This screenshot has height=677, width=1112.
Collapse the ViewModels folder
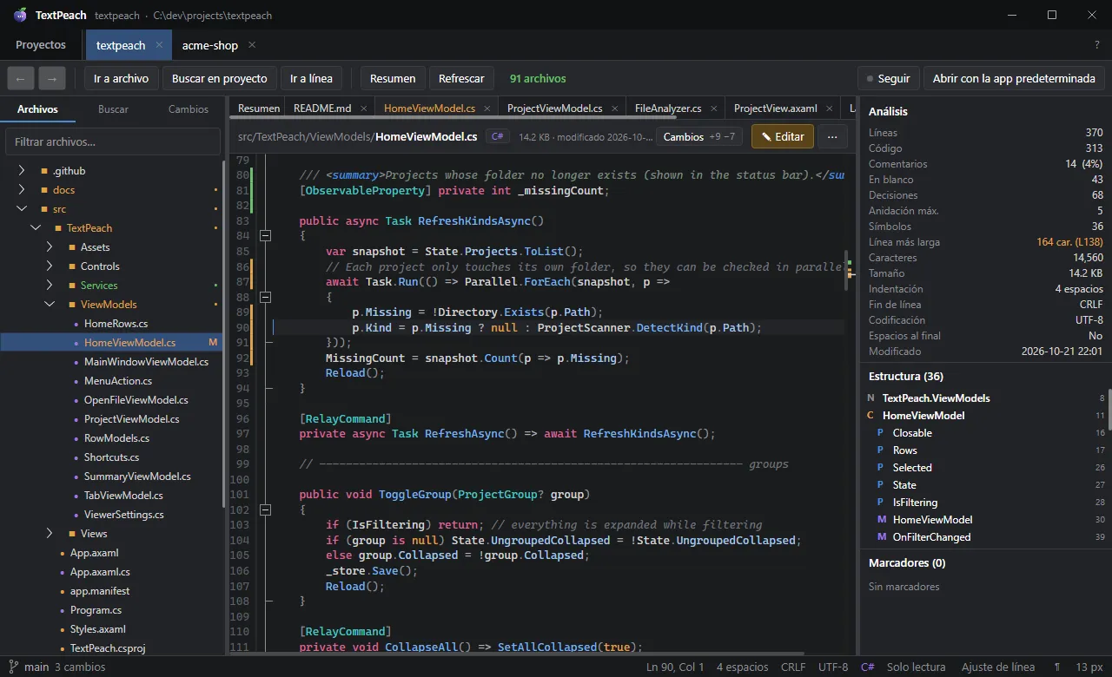point(50,305)
